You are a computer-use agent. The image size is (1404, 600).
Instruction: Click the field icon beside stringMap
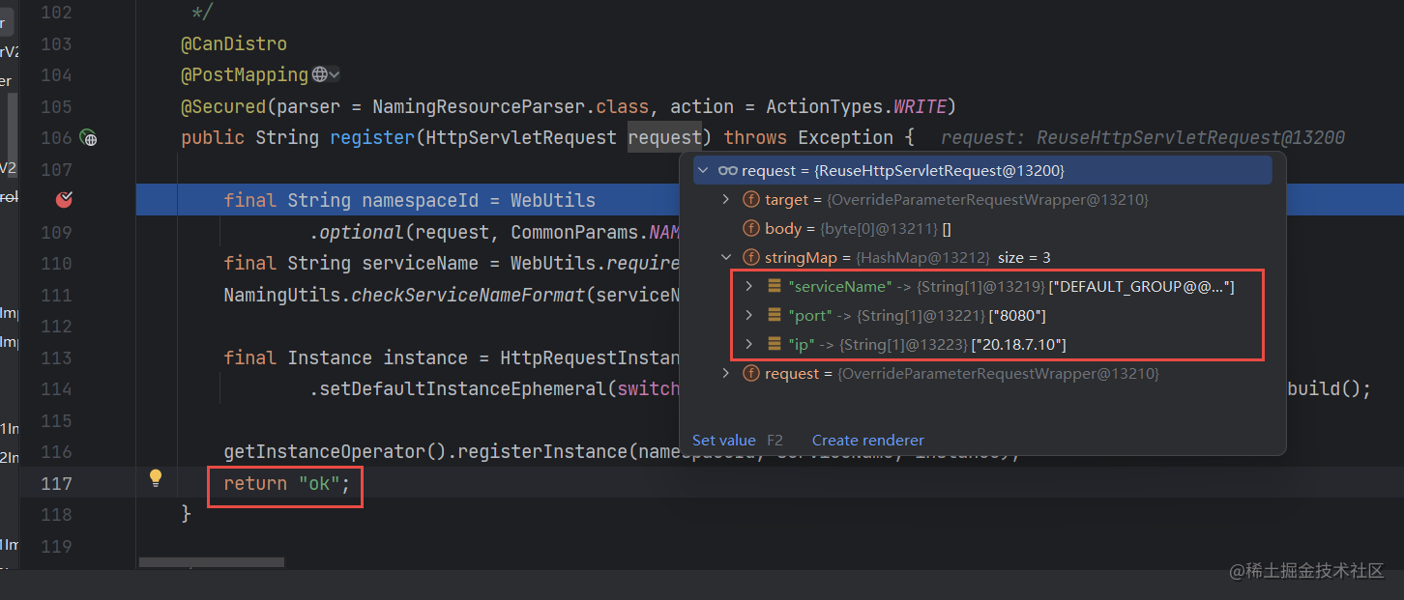(x=750, y=258)
